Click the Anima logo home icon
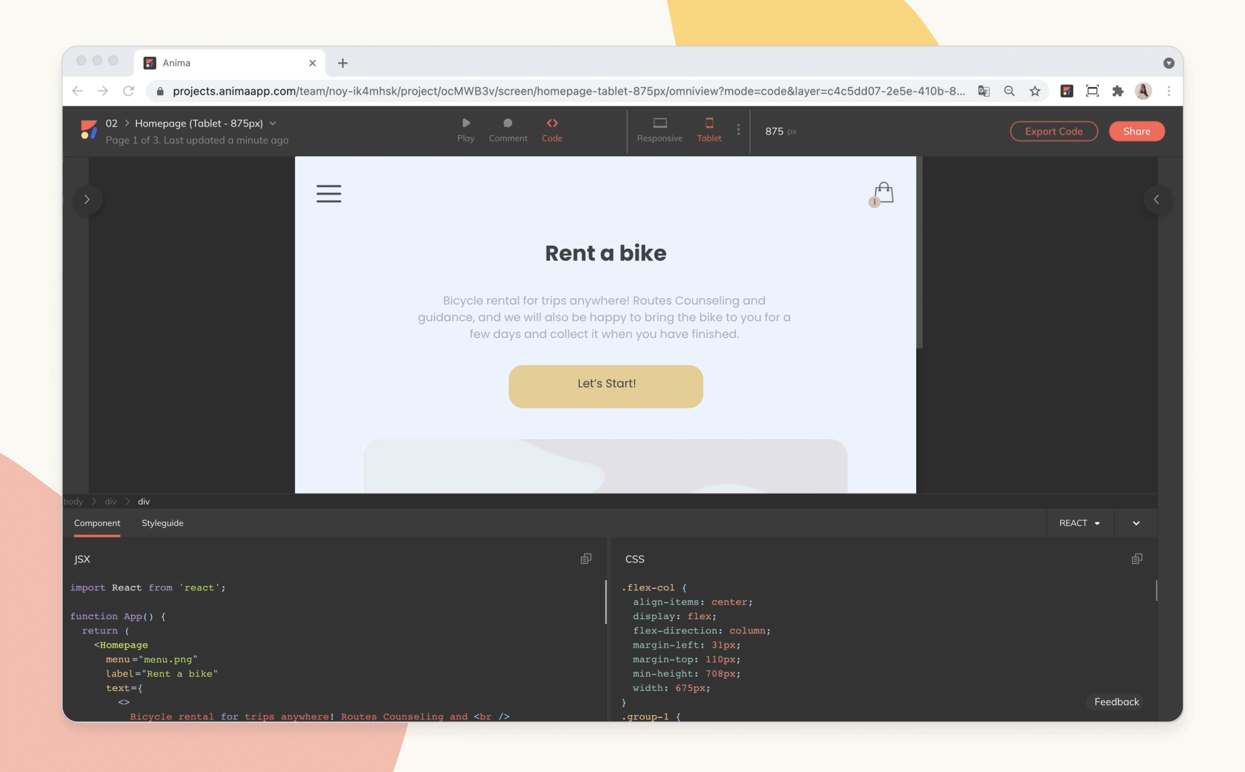The height and width of the screenshot is (772, 1245). click(89, 130)
